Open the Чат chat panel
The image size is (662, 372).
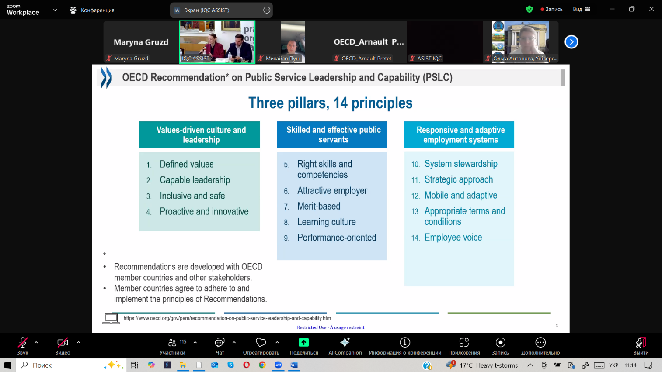point(220,346)
